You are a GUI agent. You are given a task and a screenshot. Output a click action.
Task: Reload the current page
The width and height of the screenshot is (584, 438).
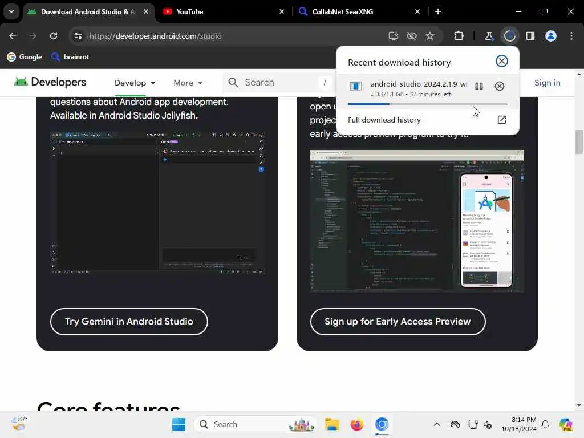click(54, 36)
